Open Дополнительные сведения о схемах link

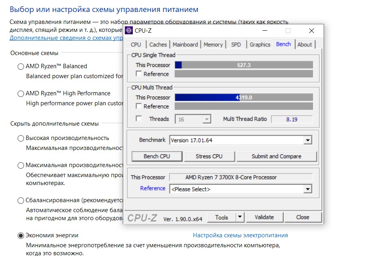(x=66, y=38)
